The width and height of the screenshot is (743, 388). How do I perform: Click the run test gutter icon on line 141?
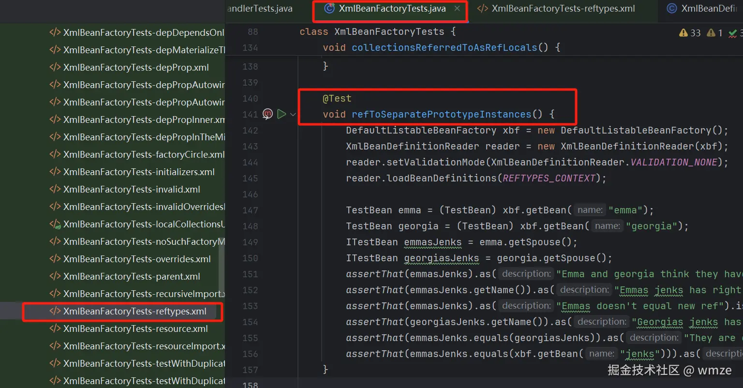pyautogui.click(x=282, y=114)
